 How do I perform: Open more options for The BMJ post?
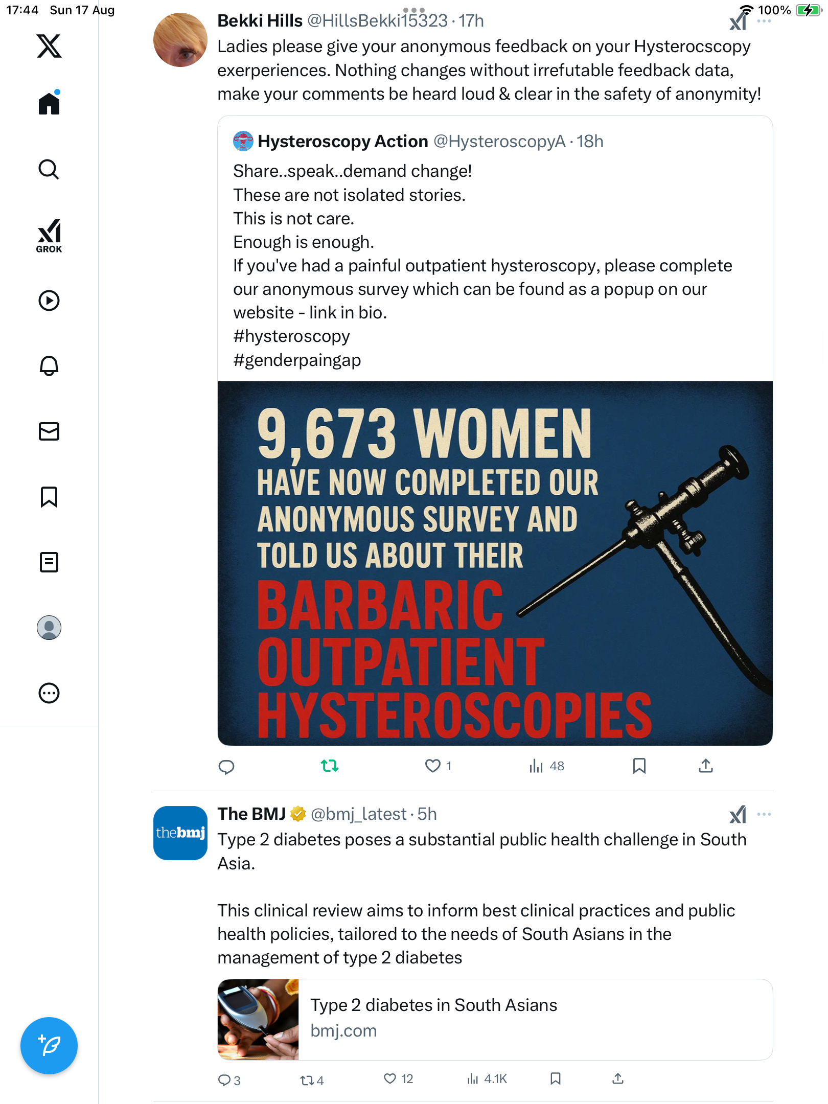(764, 814)
